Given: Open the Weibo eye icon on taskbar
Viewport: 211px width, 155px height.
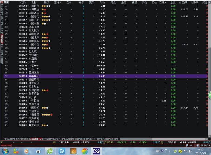Looking at the screenshot, I should tap(38, 151).
